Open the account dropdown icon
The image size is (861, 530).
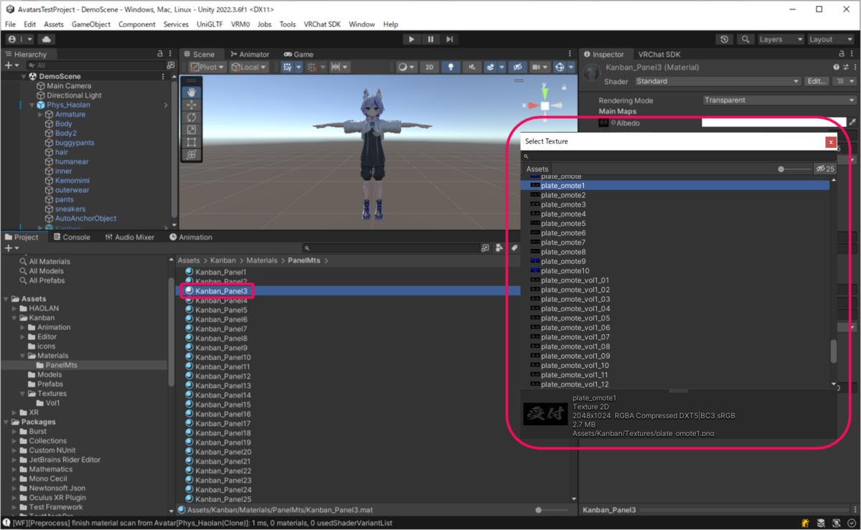(x=21, y=39)
